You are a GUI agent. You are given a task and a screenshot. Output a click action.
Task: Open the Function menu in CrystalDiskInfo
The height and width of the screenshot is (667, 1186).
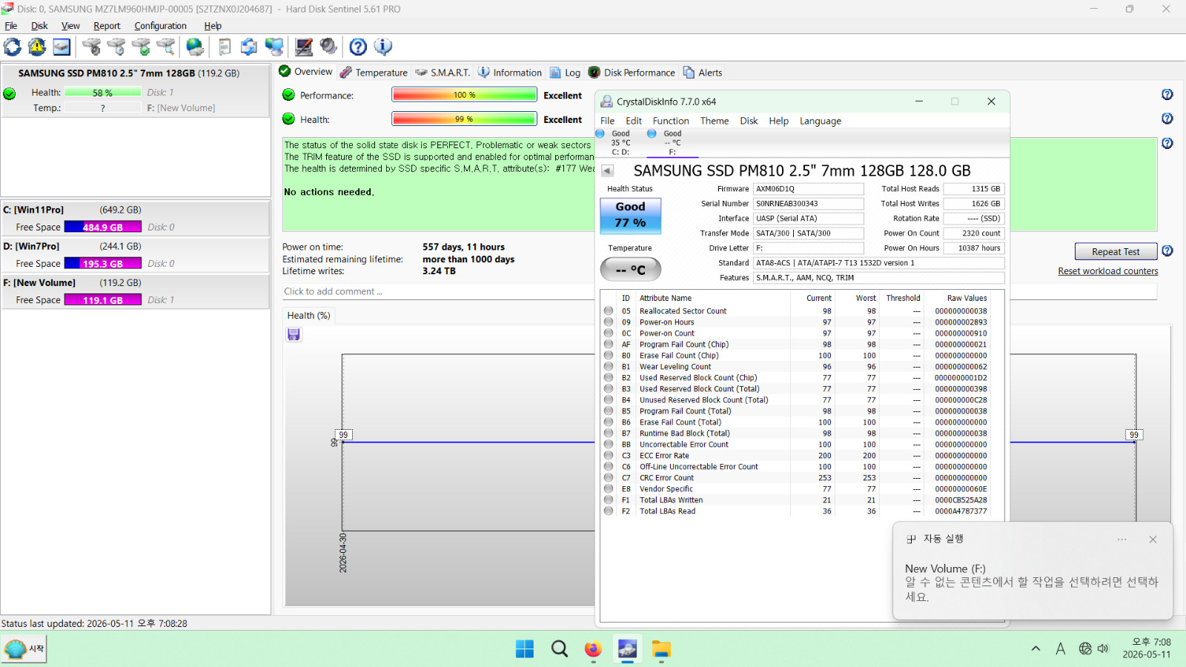pos(671,121)
